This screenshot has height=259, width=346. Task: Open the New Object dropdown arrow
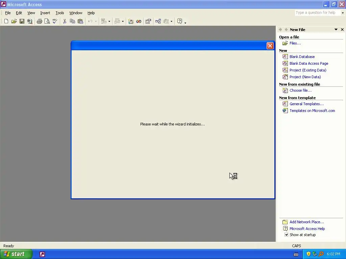(x=171, y=21)
